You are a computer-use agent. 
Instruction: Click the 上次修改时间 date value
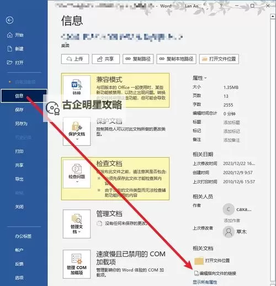tap(239, 163)
